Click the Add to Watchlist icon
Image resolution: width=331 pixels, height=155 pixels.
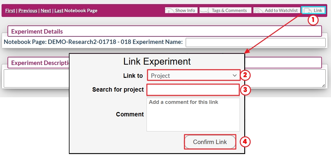click(258, 10)
